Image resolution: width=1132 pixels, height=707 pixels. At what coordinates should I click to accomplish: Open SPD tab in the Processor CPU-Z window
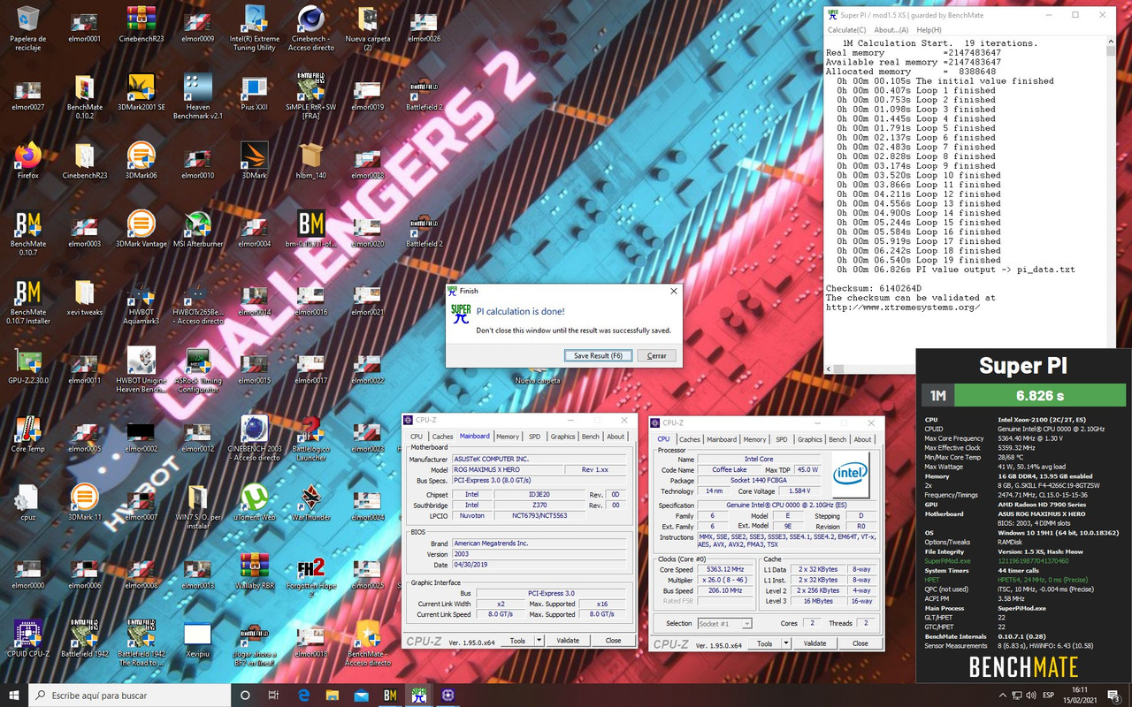tap(782, 439)
